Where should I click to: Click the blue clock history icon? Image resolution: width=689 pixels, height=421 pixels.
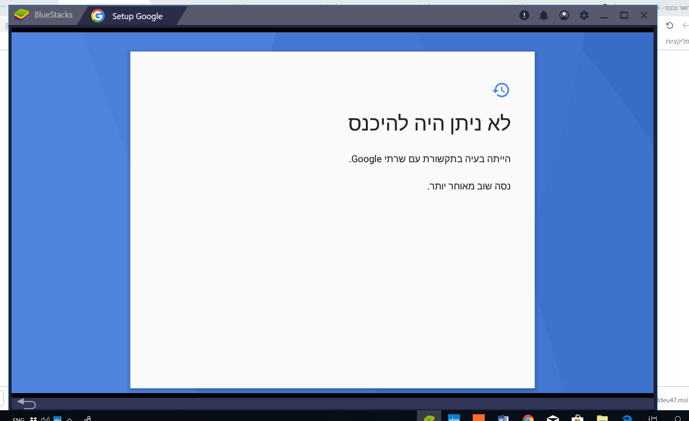[501, 90]
